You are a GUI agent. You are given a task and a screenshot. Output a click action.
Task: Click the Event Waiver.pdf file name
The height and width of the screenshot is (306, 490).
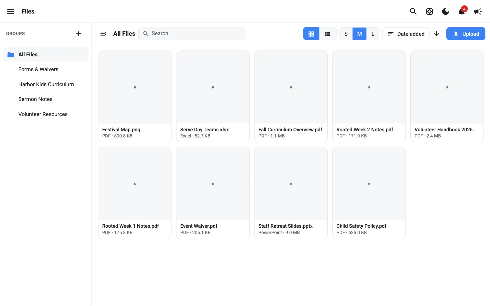(199, 226)
